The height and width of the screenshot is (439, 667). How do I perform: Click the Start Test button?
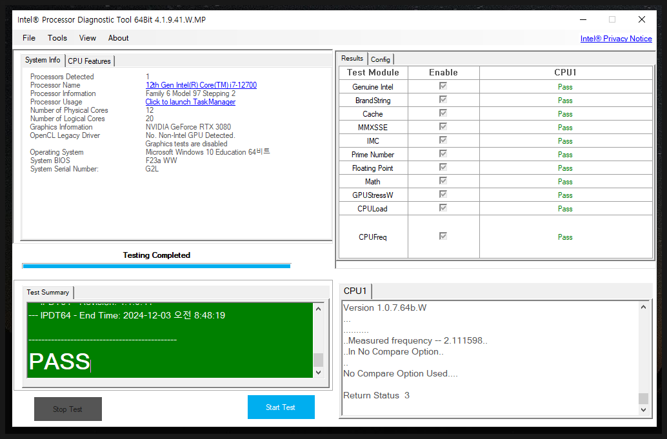click(x=281, y=407)
